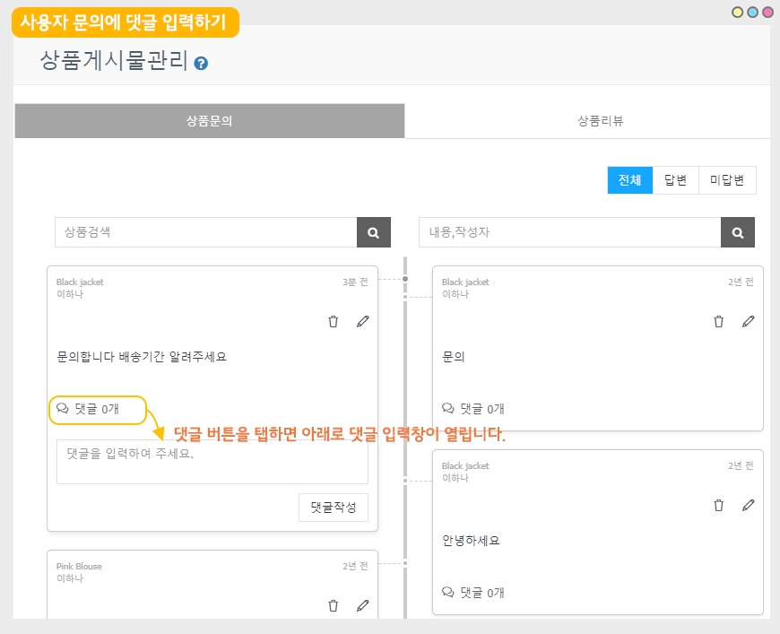Screen dimensions: 780x634
Task: Delete the 배송기간 inquiry using its trash icon
Action: coord(334,321)
